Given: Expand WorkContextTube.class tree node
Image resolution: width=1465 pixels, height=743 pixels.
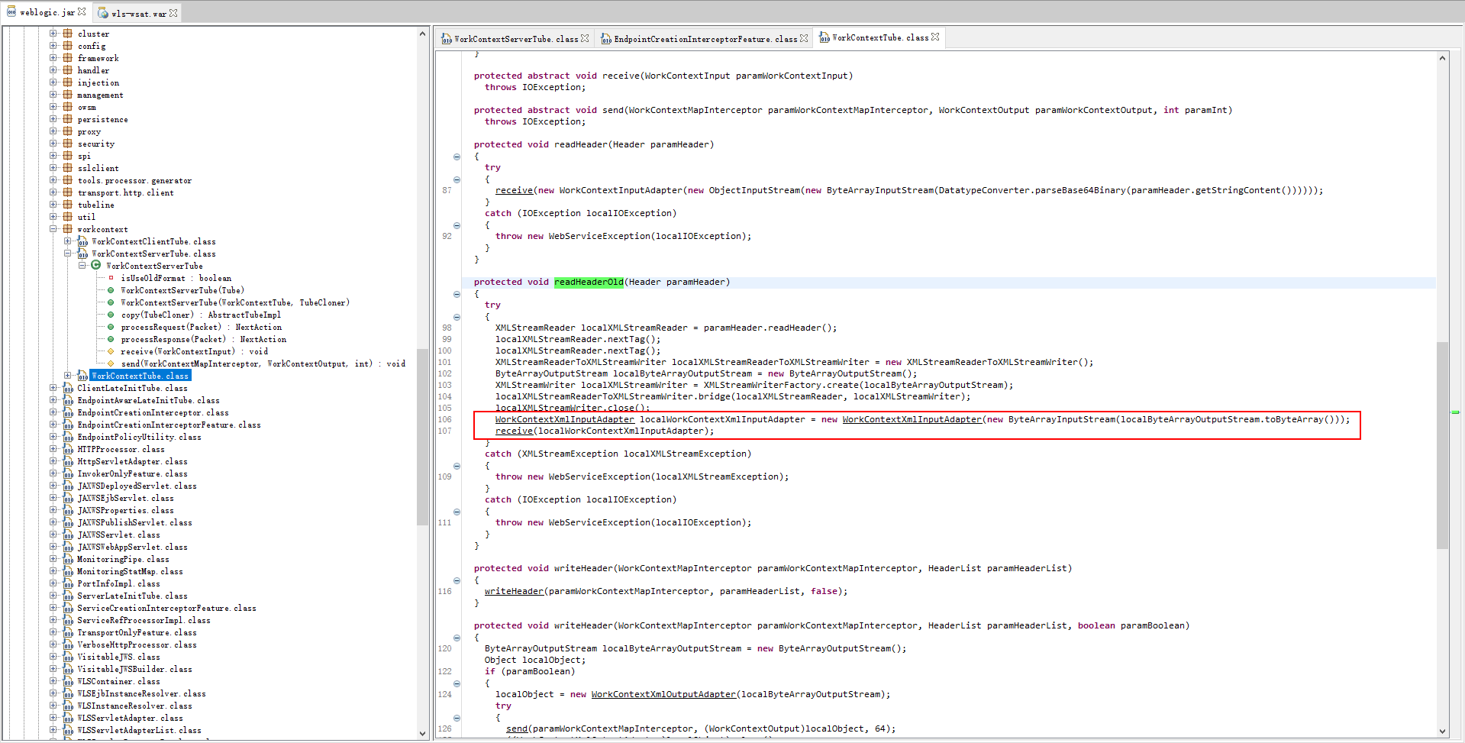Looking at the screenshot, I should click(68, 376).
